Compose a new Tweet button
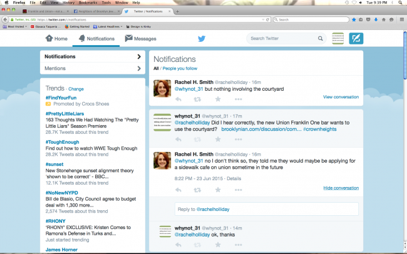Screen dimensions: 407x254 click(x=356, y=38)
